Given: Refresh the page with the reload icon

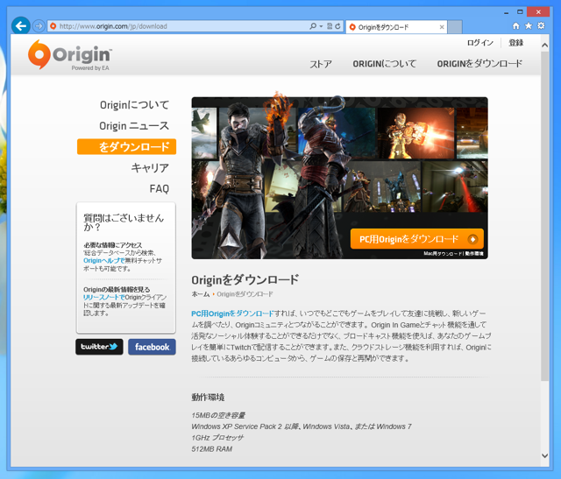Looking at the screenshot, I should tap(337, 26).
